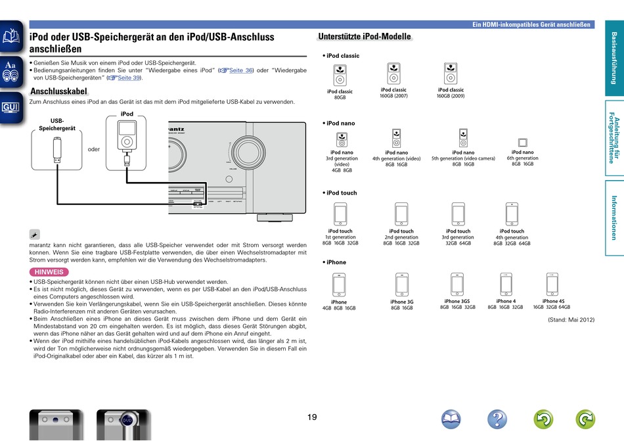624x441 pixels.
Task: Click the iPod illustration in the connection diagram
Action: (x=127, y=136)
